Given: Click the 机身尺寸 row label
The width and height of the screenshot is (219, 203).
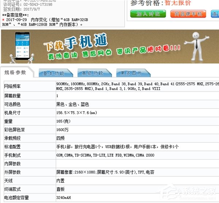Looking at the screenshot, I should [x=12, y=113].
